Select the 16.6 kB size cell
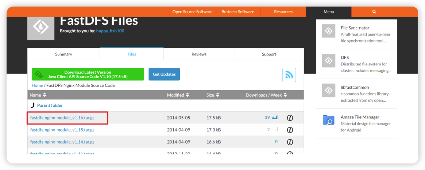 tap(213, 142)
